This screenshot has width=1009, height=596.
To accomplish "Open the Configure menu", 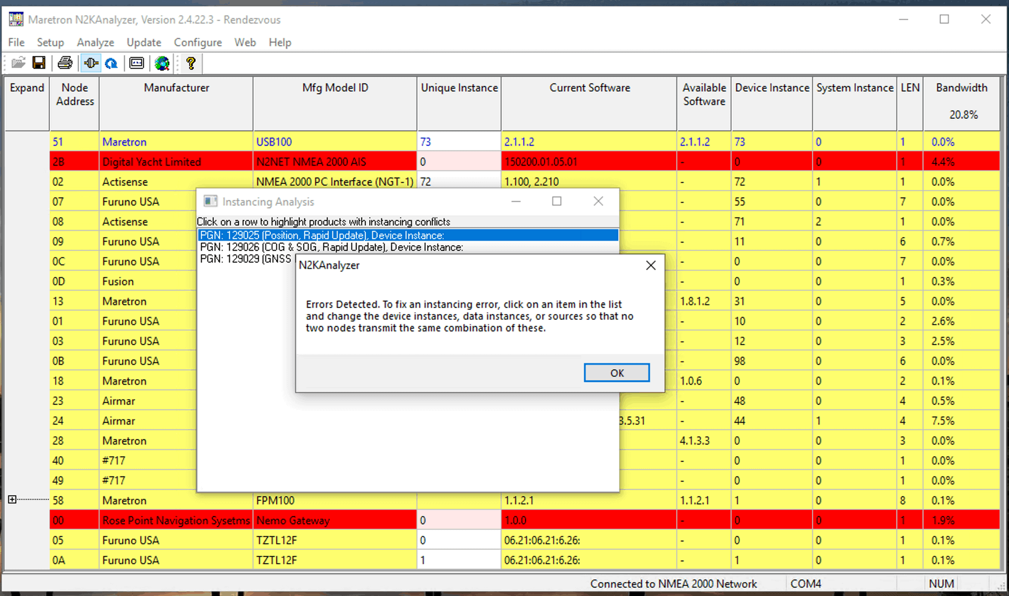I will [198, 42].
